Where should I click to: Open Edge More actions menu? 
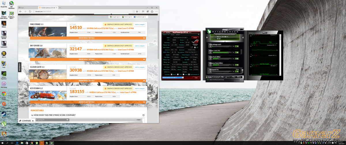(x=156, y=12)
